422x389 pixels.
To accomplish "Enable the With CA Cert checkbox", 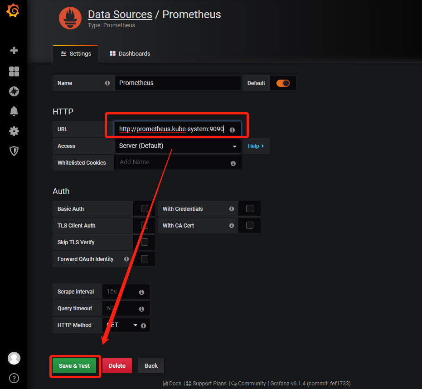I will (250, 225).
